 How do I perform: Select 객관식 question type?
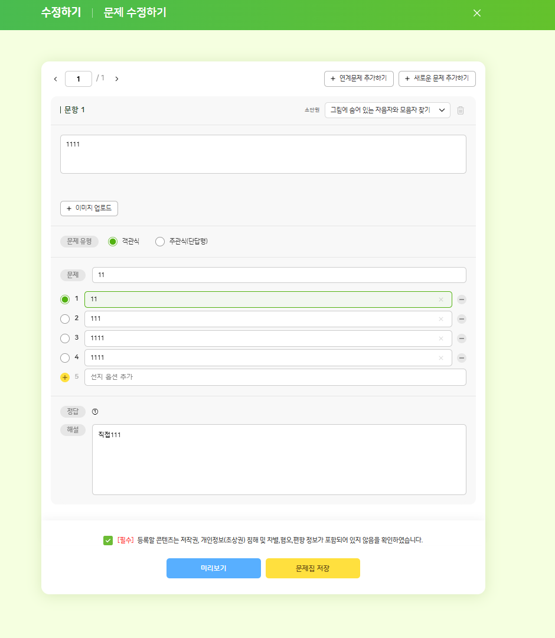113,242
